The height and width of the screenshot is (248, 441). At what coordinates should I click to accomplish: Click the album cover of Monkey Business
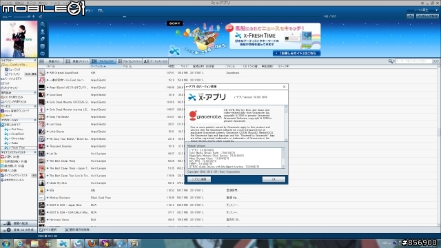point(41,198)
